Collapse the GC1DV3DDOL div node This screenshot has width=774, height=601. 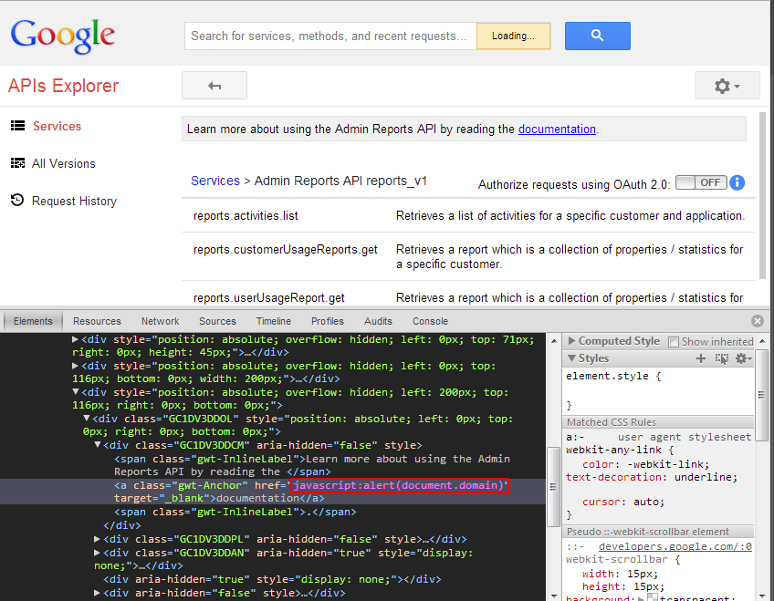[x=87, y=418]
